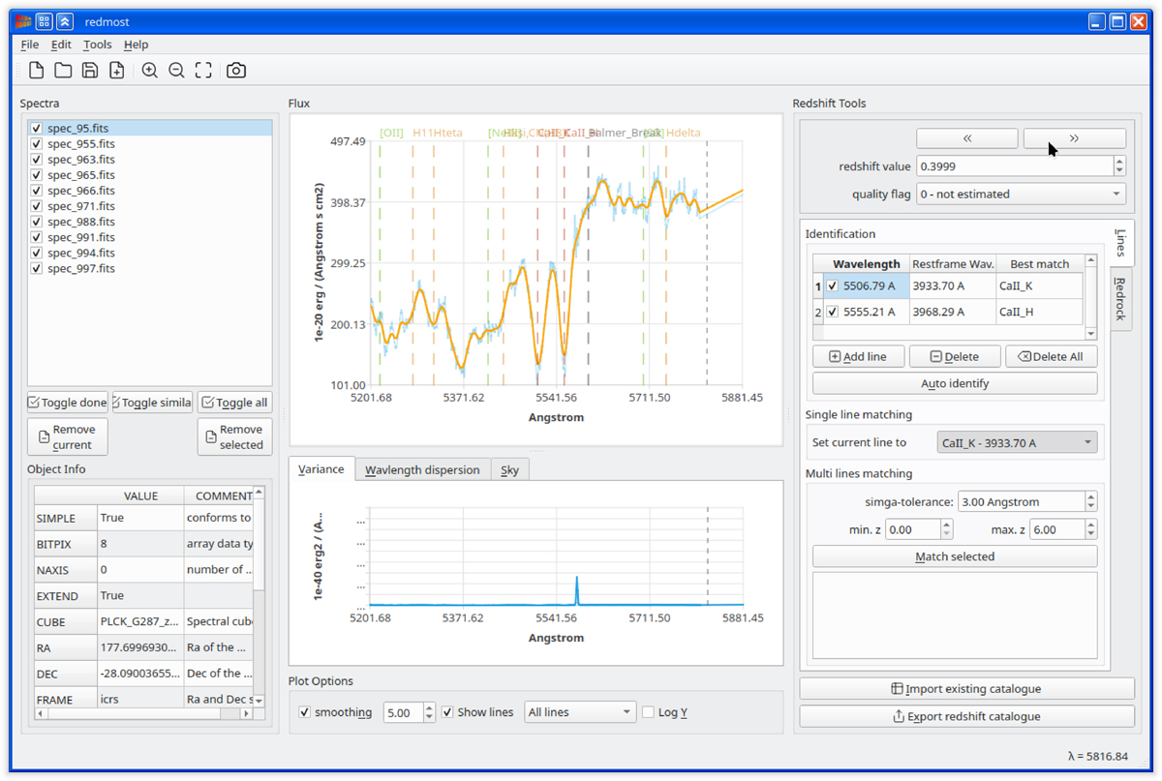Click the redshift value input field
The height and width of the screenshot is (781, 1162).
pyautogui.click(x=1013, y=166)
